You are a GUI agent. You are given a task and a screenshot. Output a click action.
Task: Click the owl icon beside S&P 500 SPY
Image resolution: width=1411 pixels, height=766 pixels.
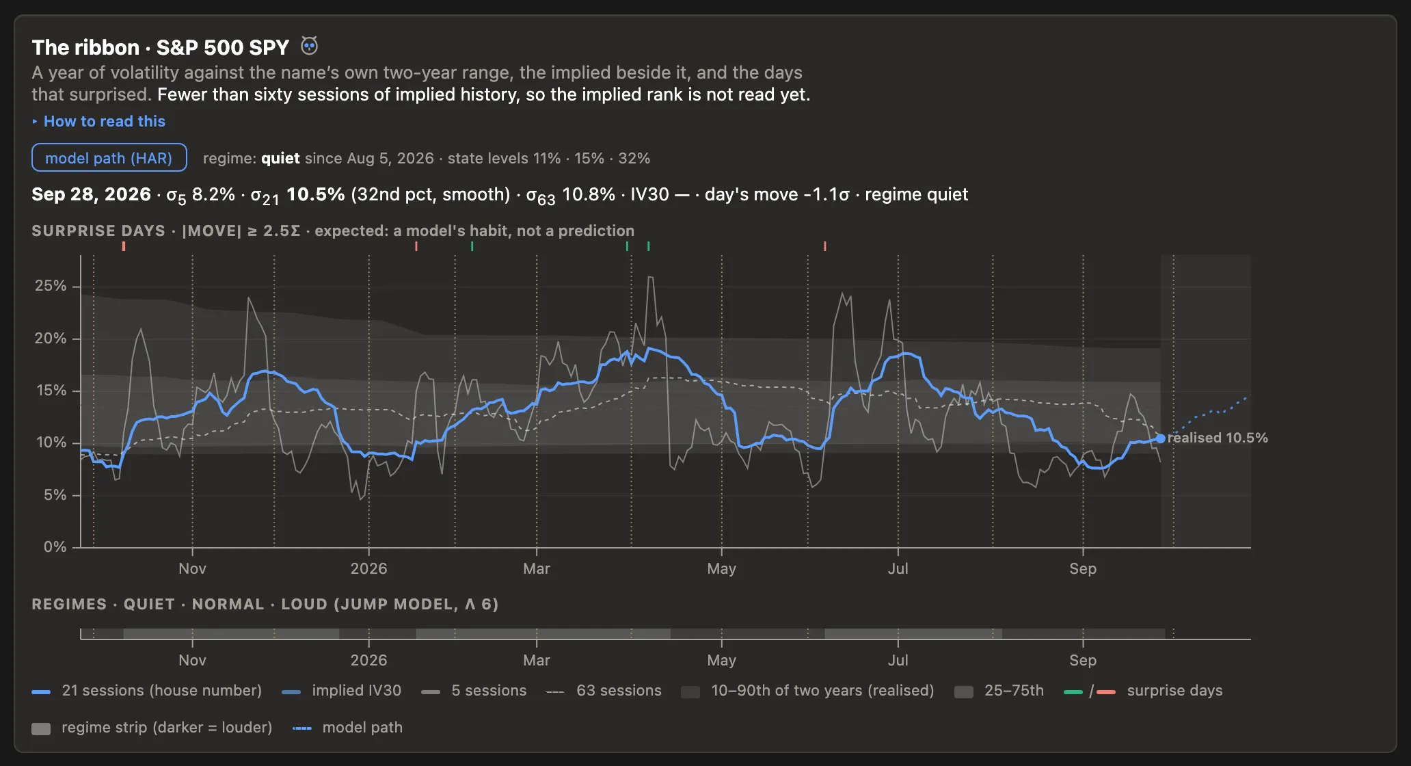pos(310,47)
